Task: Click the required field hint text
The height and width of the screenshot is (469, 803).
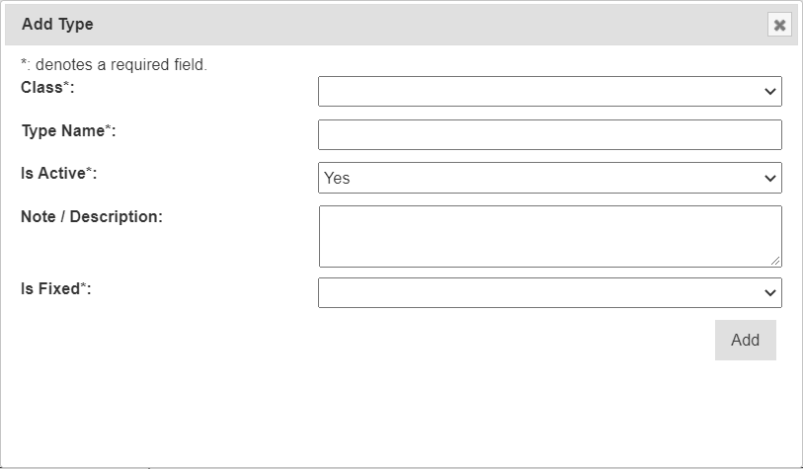Action: coord(114,65)
